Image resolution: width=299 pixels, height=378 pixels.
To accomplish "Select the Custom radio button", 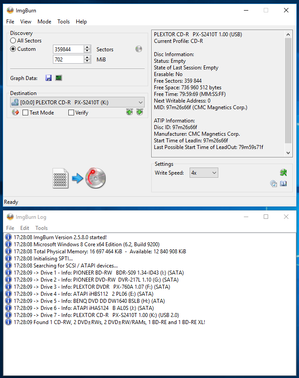I will tap(13, 49).
